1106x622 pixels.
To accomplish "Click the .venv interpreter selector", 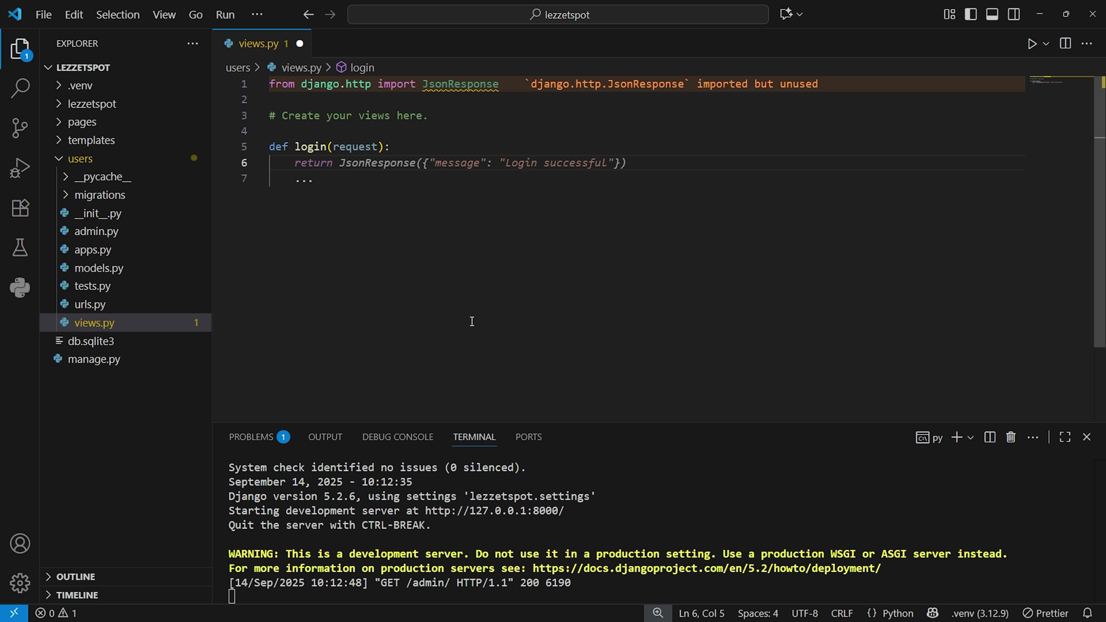I will pyautogui.click(x=980, y=613).
